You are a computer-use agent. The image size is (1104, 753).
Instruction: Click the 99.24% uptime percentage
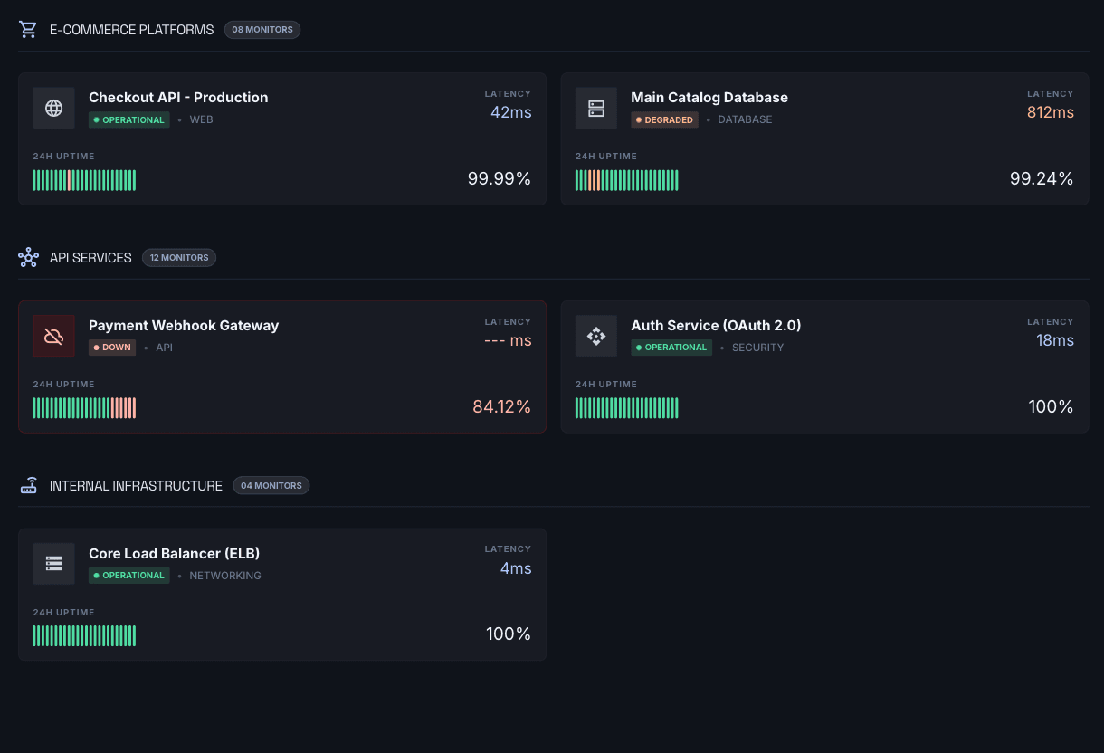point(1042,179)
